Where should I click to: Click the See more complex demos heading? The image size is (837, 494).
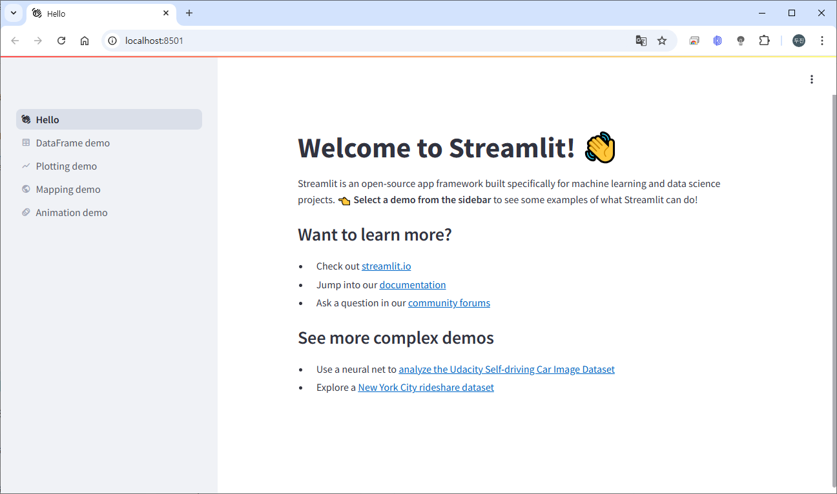pyautogui.click(x=396, y=338)
